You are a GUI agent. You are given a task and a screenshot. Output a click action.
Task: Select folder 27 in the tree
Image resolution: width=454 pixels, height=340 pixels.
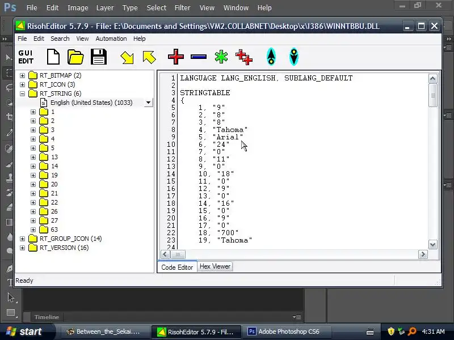pos(54,220)
